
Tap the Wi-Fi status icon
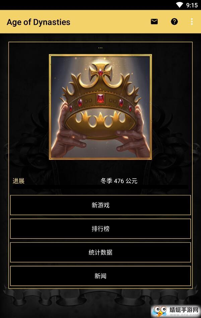pos(179,5)
